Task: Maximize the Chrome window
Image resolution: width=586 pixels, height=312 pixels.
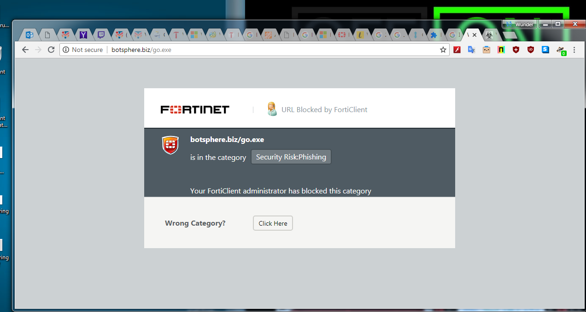Action: coord(558,24)
